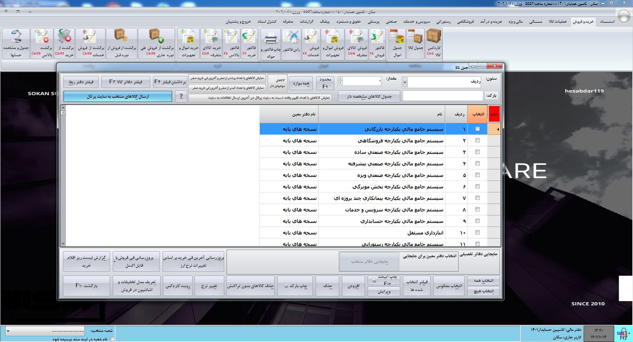
Task: Click فروش کالای متفرقه toolbar icon
Action: (357, 43)
